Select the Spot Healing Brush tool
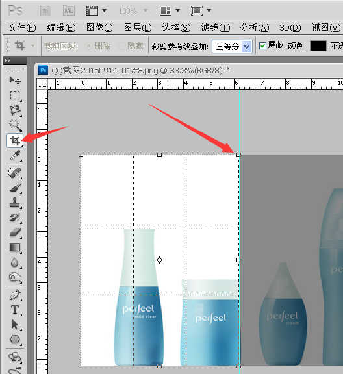This screenshot has height=374, width=343. coord(15,173)
